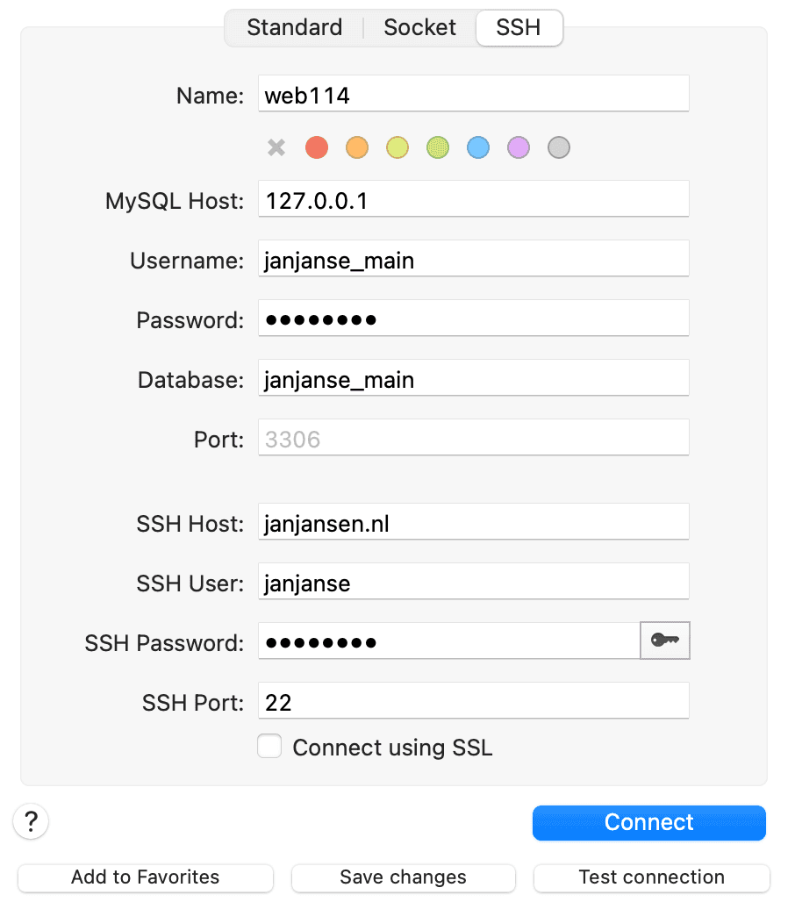
Task: Click Add to Favorites button
Action: [x=146, y=877]
